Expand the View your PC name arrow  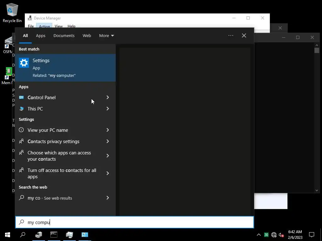[108, 130]
